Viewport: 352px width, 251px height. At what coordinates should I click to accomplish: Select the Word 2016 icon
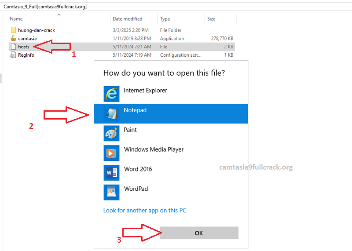(x=111, y=173)
